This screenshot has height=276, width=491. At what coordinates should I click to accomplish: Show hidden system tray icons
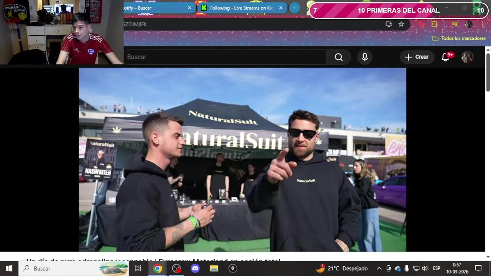point(379,268)
